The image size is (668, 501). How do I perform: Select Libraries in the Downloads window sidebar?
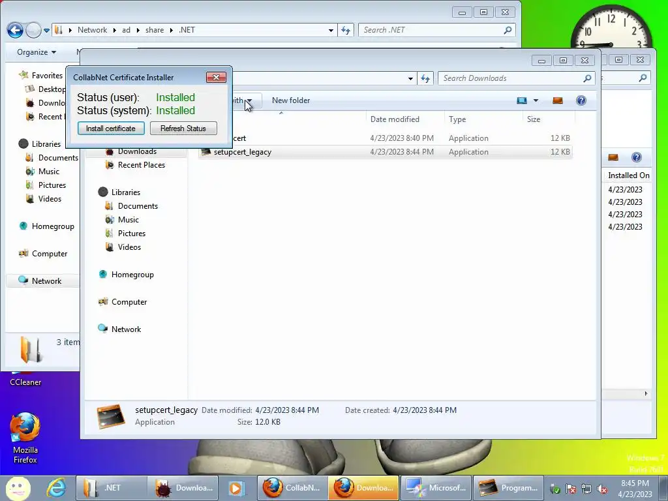[126, 192]
